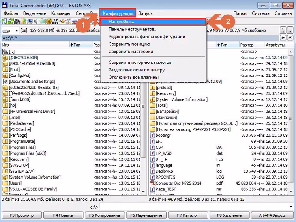Click the $RECYCLE.BIN folder icon
296x222 pixels.
tap(6, 58)
